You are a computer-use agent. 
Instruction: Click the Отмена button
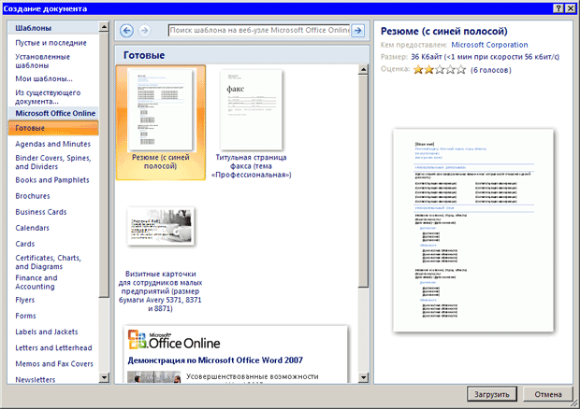548,394
